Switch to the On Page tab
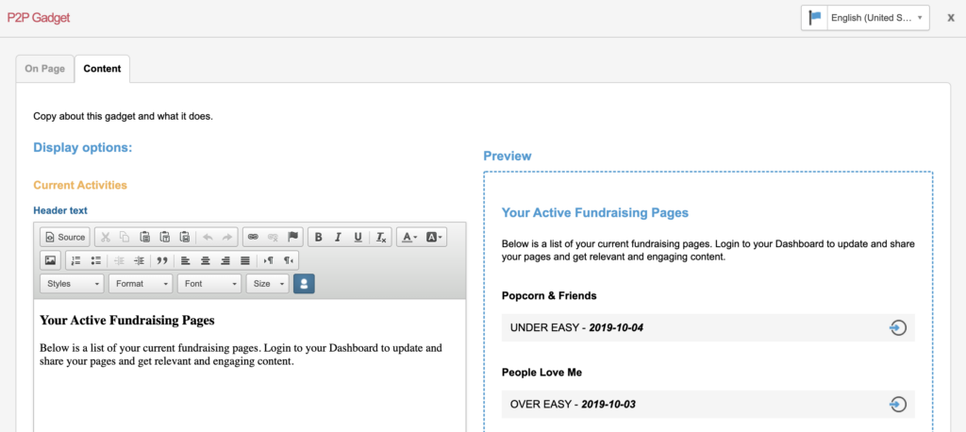 point(44,69)
